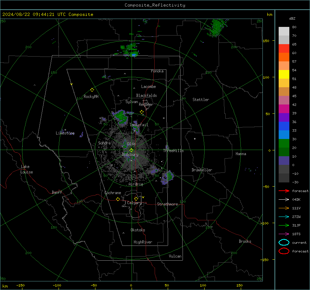Image resolution: width=310 pixels, height=290 pixels.
Task: Click the Vulcan city label
Action: (x=175, y=256)
